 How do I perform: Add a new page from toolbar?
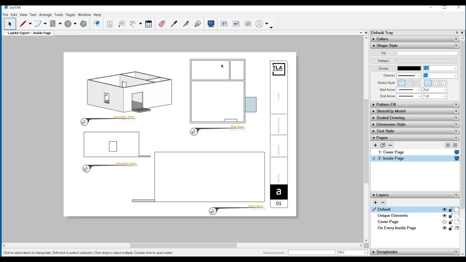click(x=224, y=24)
